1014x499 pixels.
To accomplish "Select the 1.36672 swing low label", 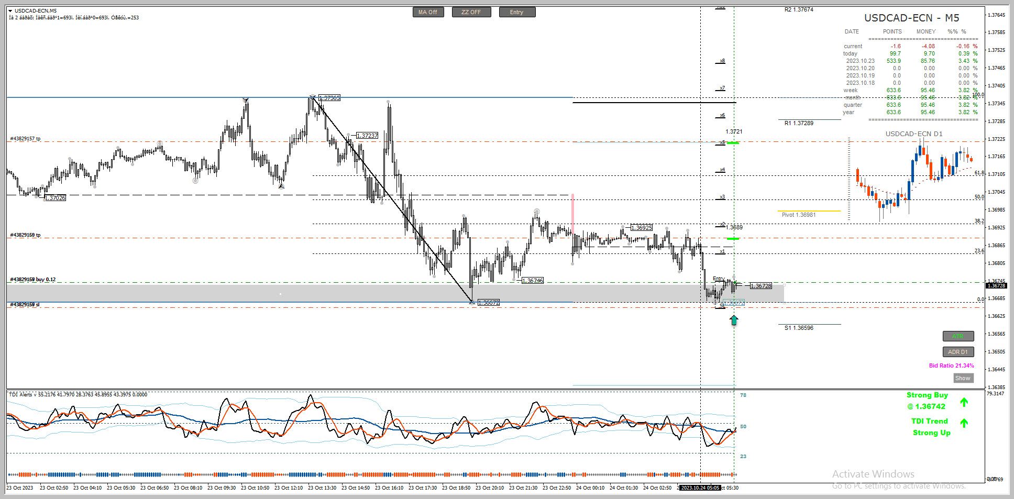I will click(x=488, y=303).
